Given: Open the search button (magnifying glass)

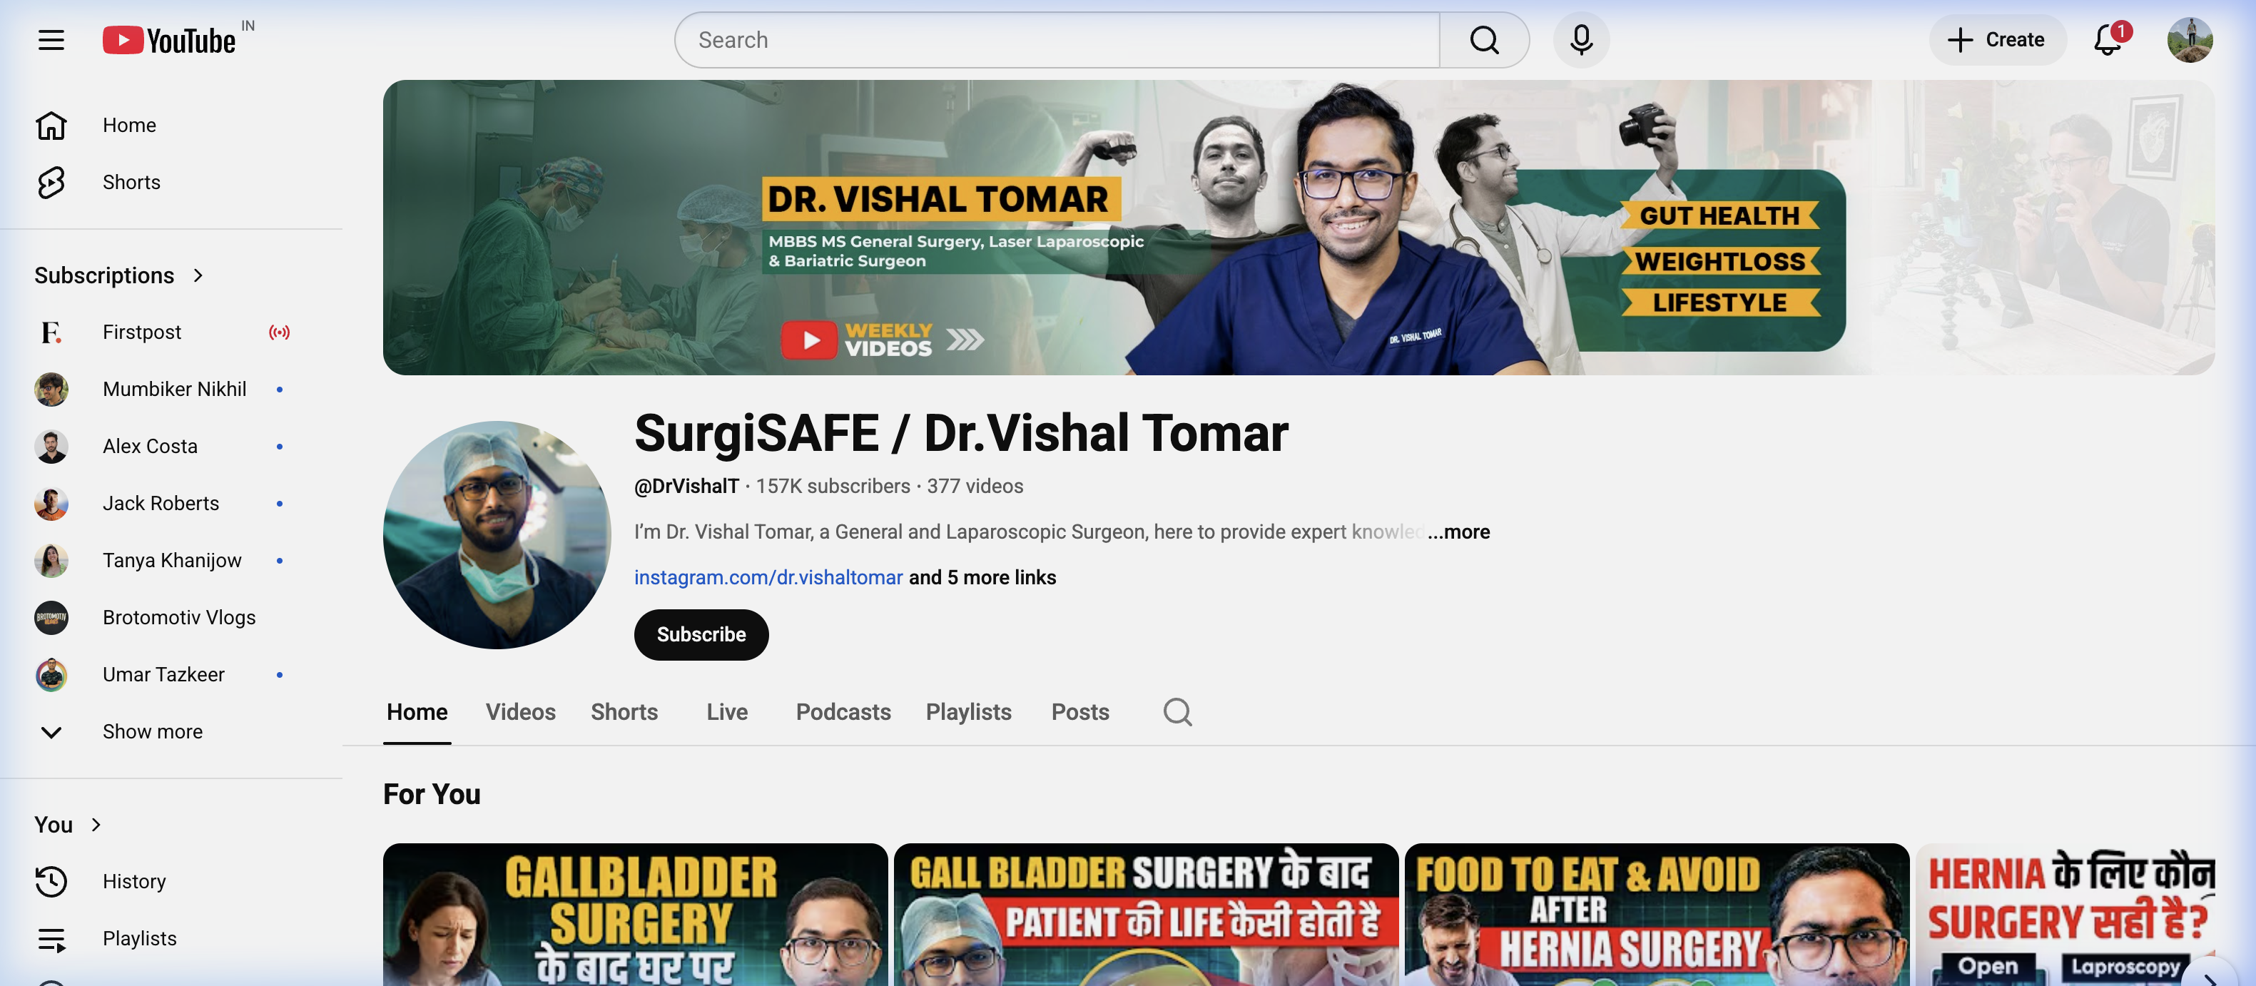Looking at the screenshot, I should pos(1483,39).
